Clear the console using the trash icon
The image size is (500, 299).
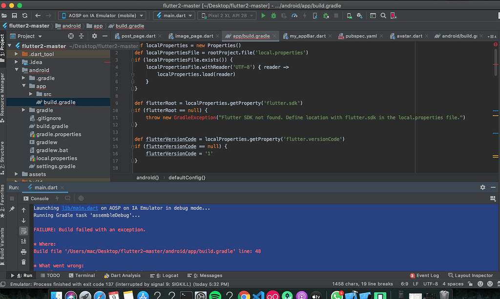[23, 262]
